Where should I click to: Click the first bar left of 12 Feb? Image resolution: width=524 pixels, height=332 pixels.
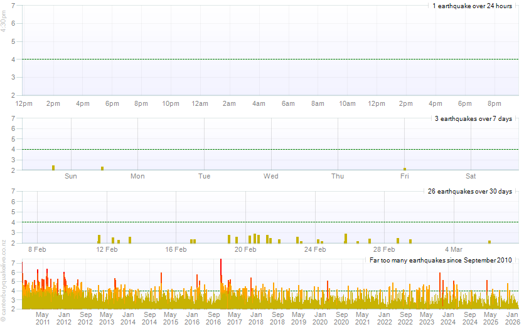click(x=99, y=239)
